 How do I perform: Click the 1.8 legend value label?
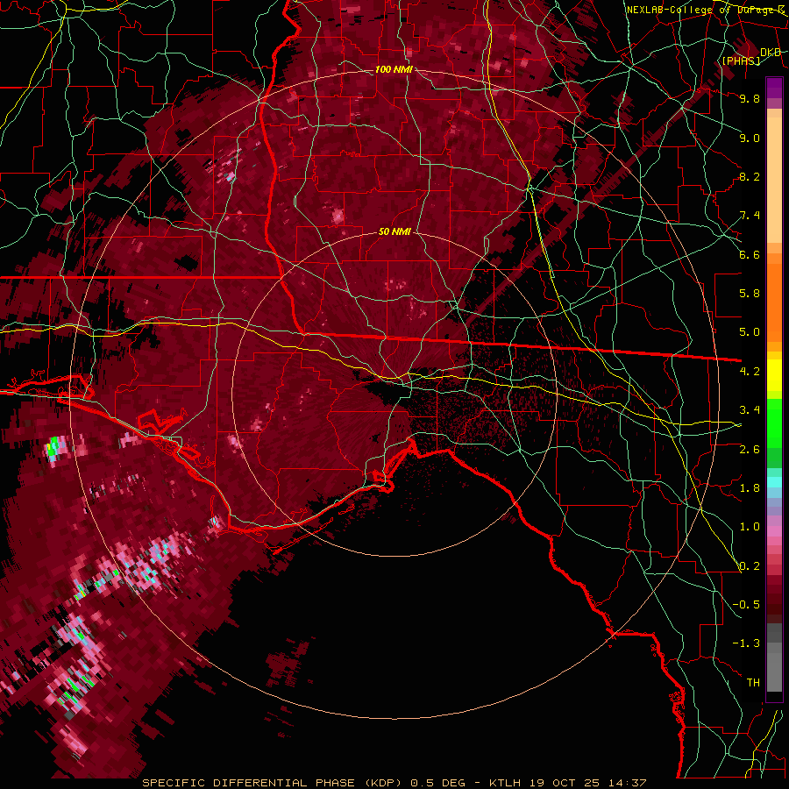pos(750,488)
